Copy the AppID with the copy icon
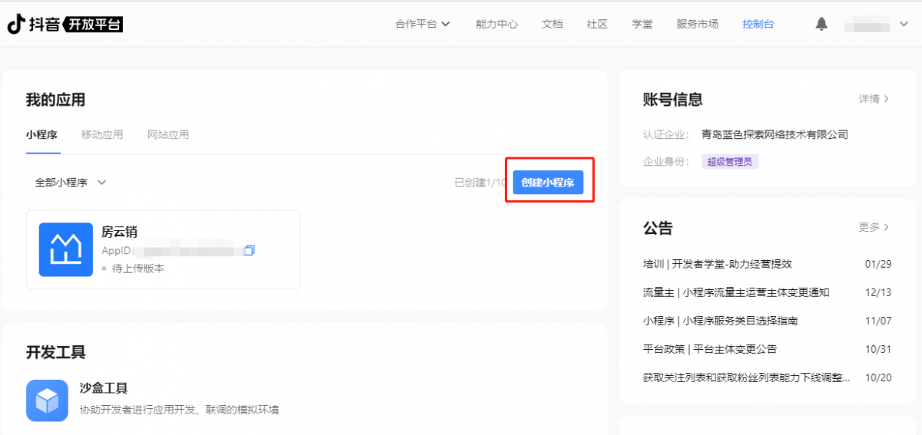922x435 pixels. click(249, 251)
